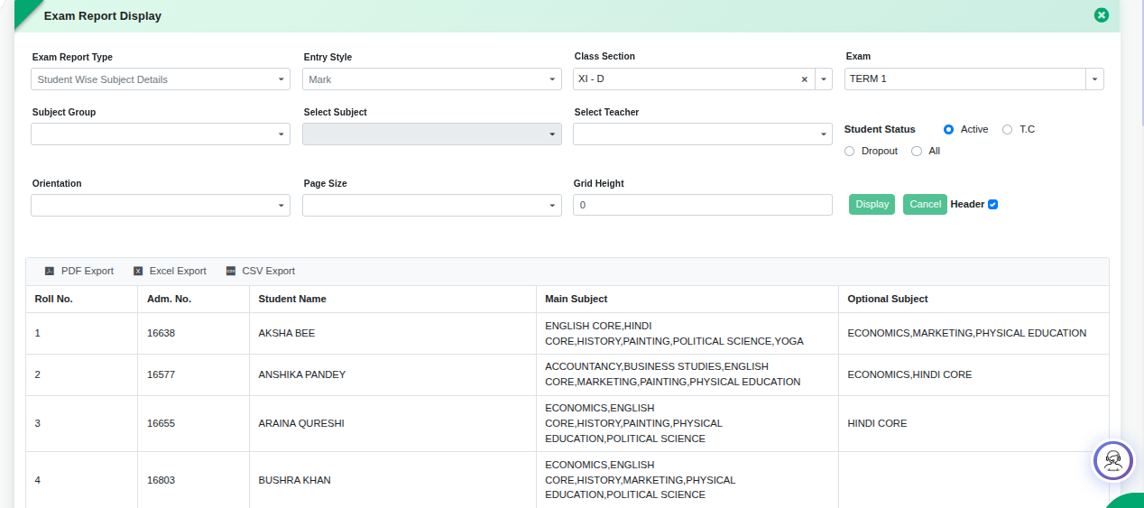Click admission number 16655

coord(161,424)
